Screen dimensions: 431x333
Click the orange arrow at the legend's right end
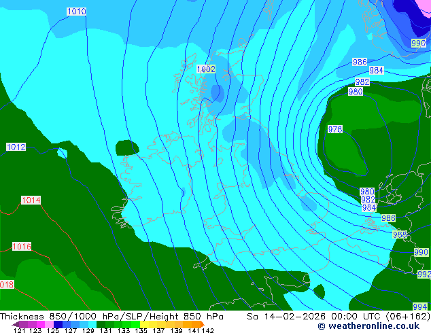coord(203,324)
